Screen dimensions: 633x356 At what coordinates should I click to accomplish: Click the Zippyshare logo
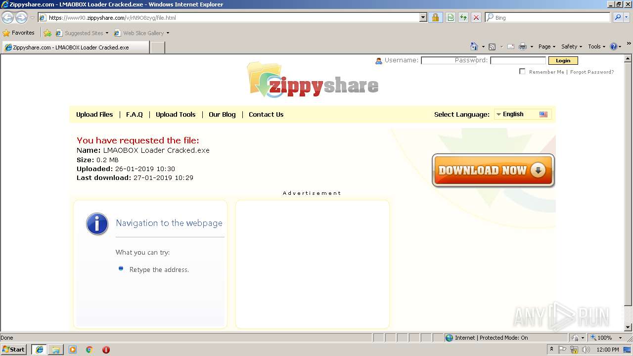[313, 81]
